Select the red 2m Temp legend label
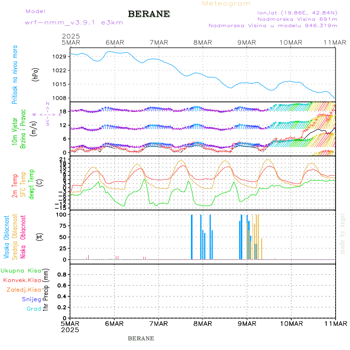 [x=15, y=186]
